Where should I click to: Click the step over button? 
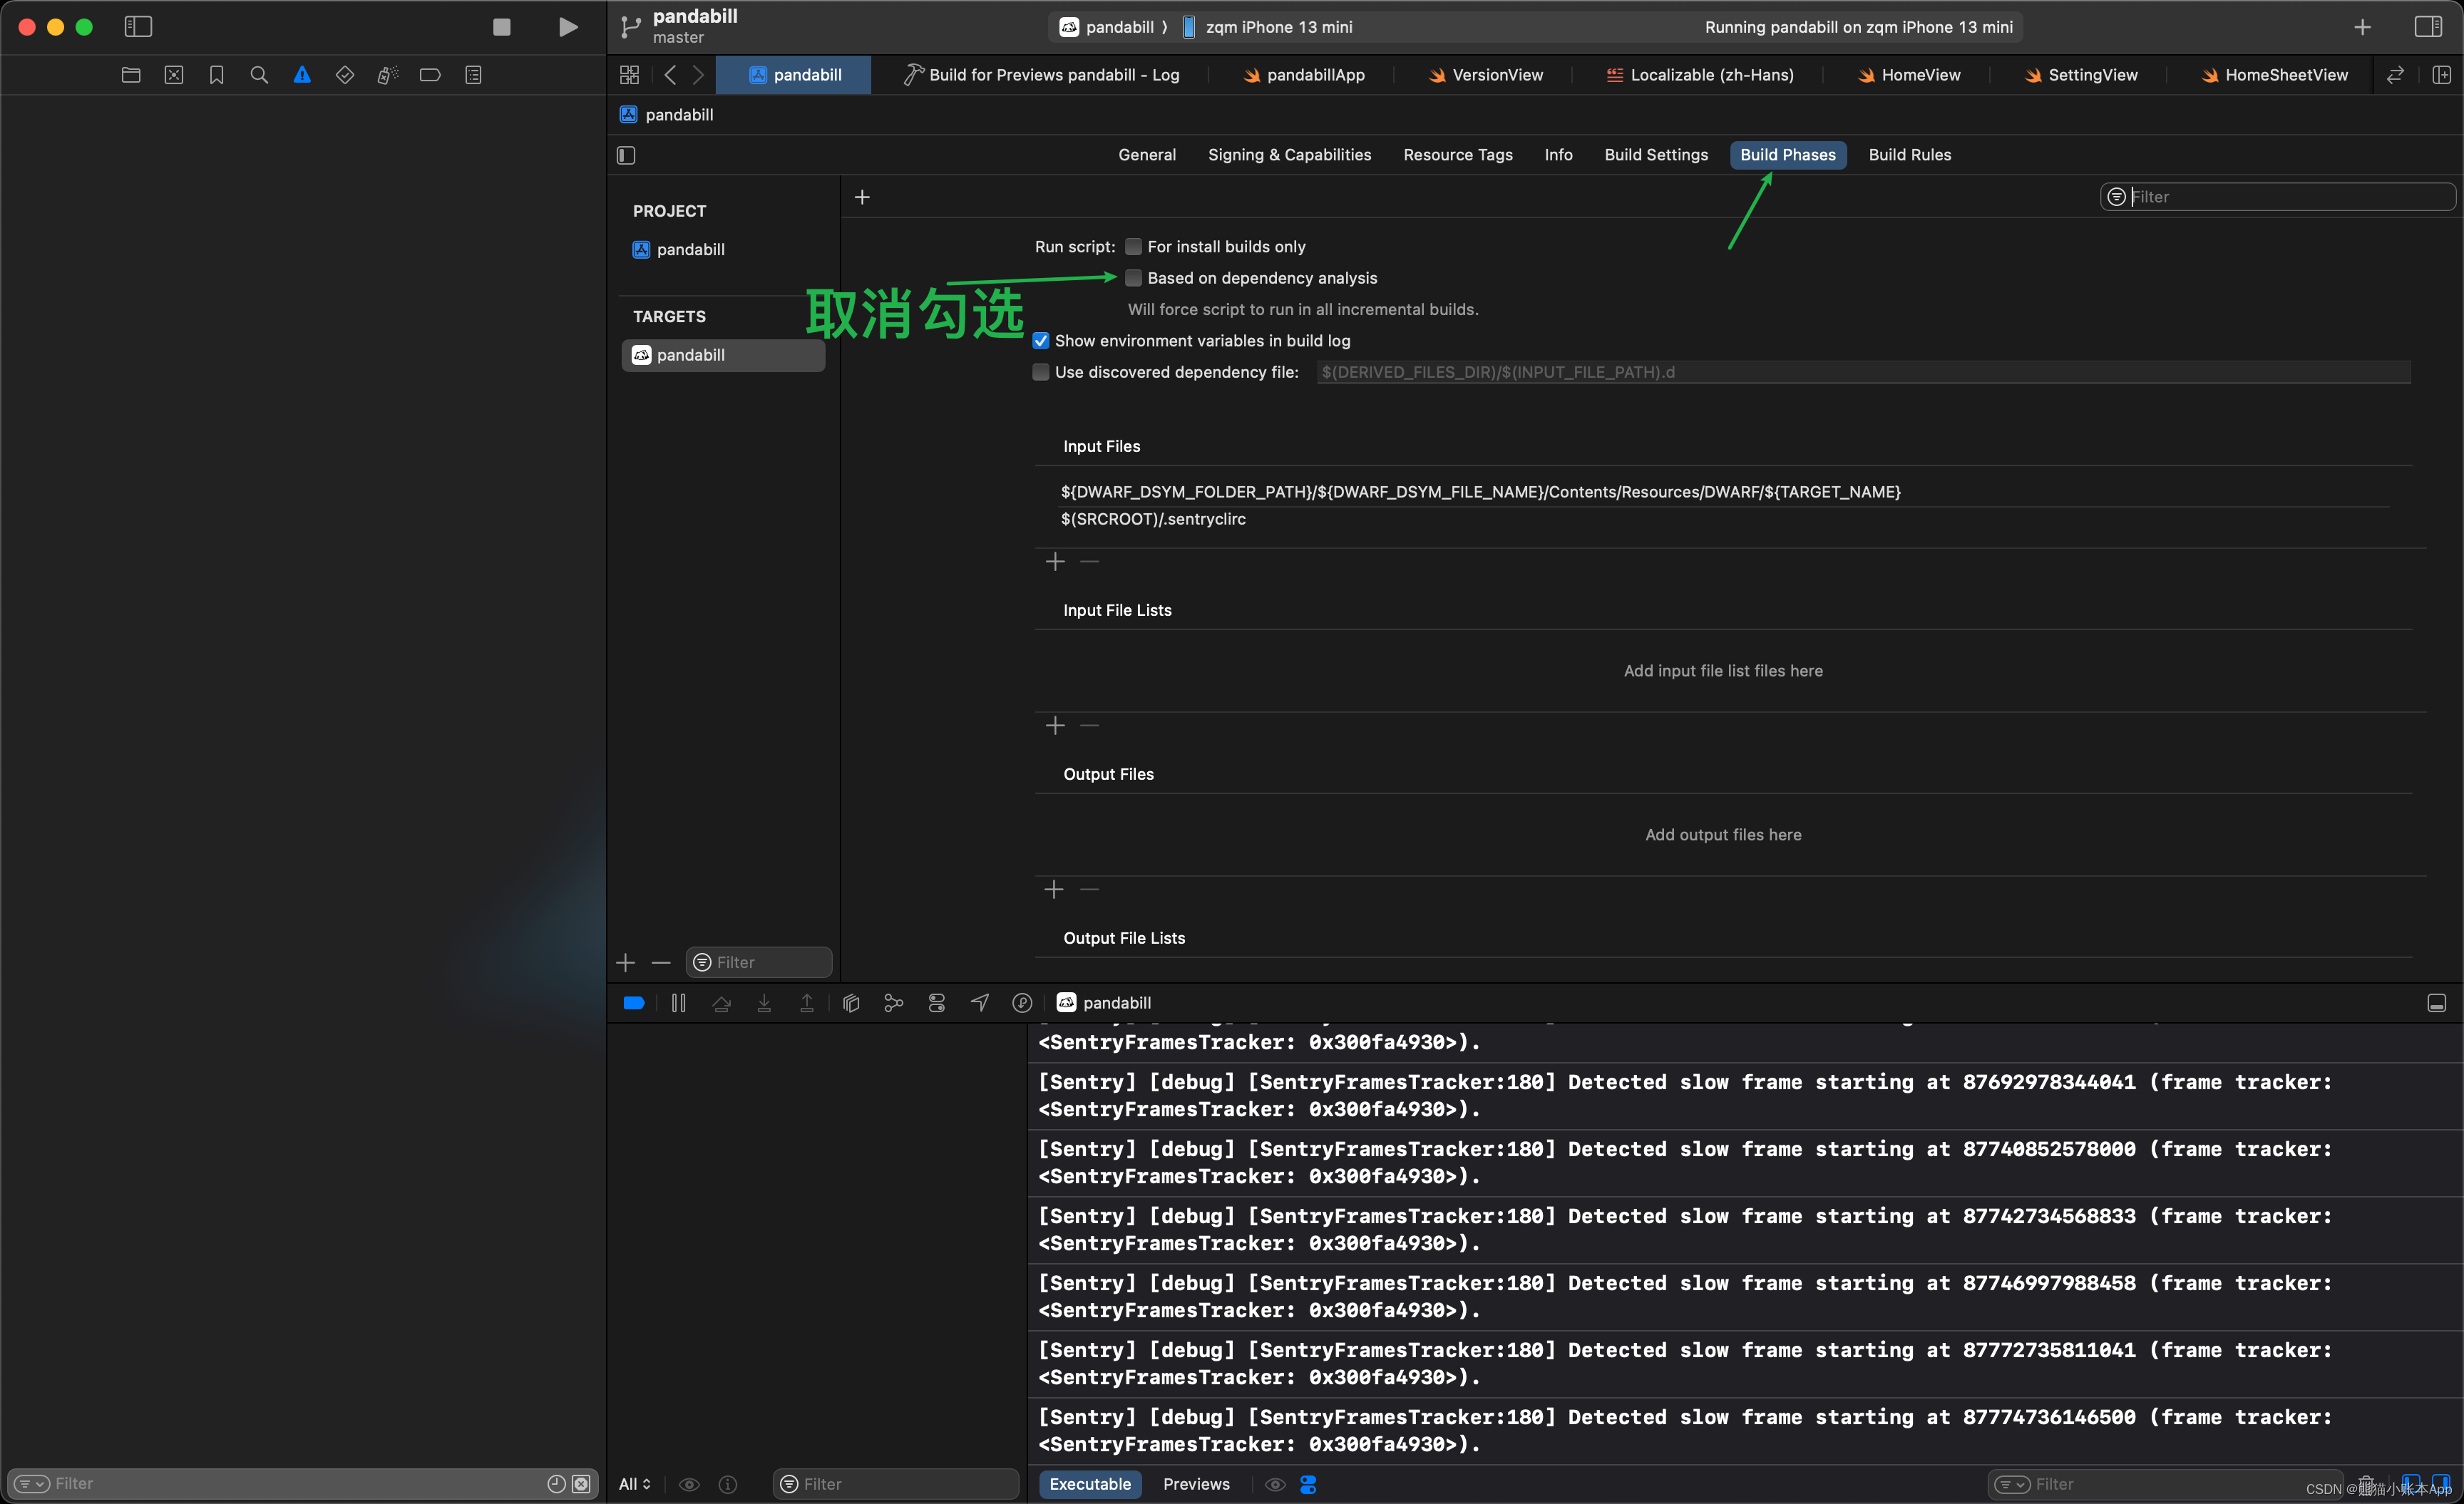tap(721, 1003)
